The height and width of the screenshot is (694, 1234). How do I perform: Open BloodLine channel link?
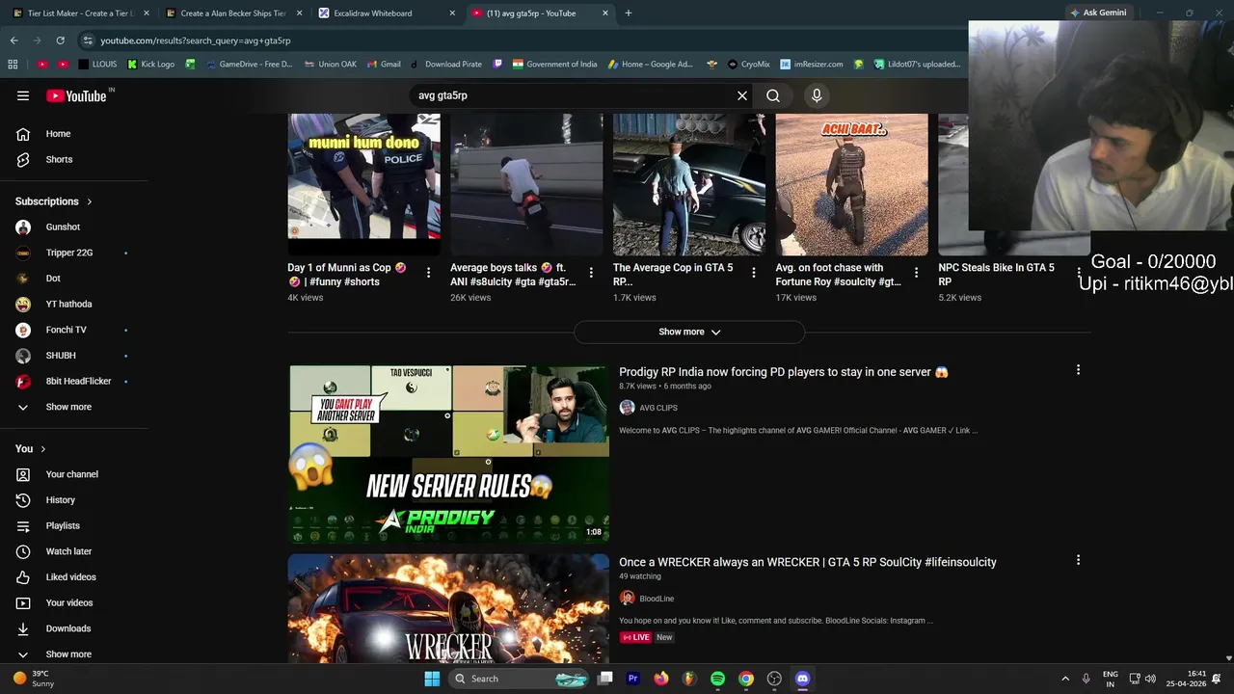[657, 599]
